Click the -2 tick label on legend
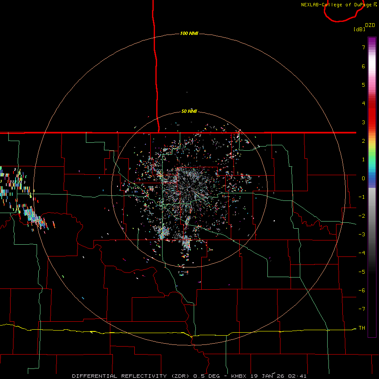Screen dimensions: 379x379 coord(362,216)
